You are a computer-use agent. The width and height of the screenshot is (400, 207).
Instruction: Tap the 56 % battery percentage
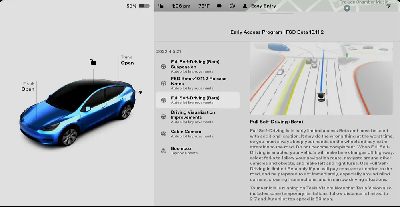click(x=131, y=6)
